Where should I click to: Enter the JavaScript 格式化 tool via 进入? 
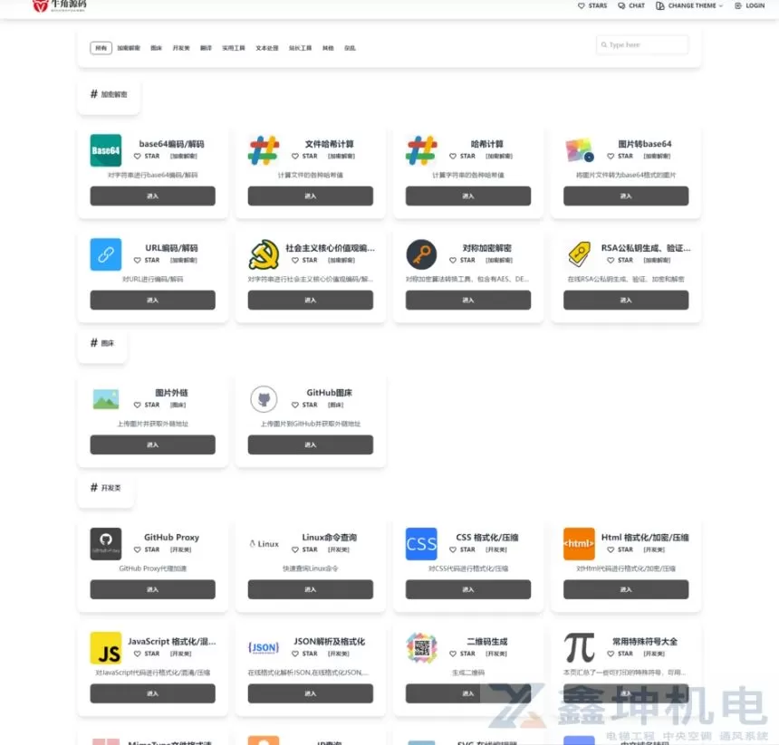pyautogui.click(x=152, y=694)
